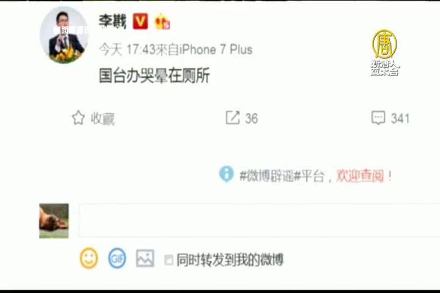440x293 pixels.
Task: Click the 收藏 text button
Action: click(x=103, y=118)
